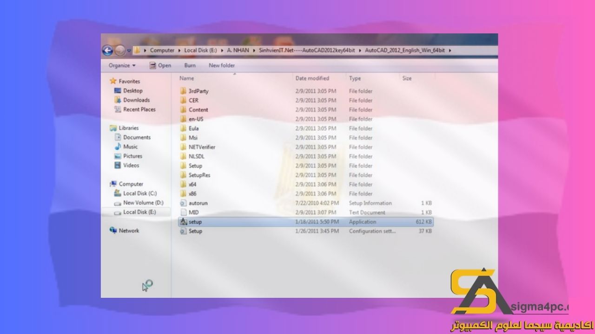Select the capitalized Setup folder icon
Screen dimensions: 595x334
(x=183, y=166)
